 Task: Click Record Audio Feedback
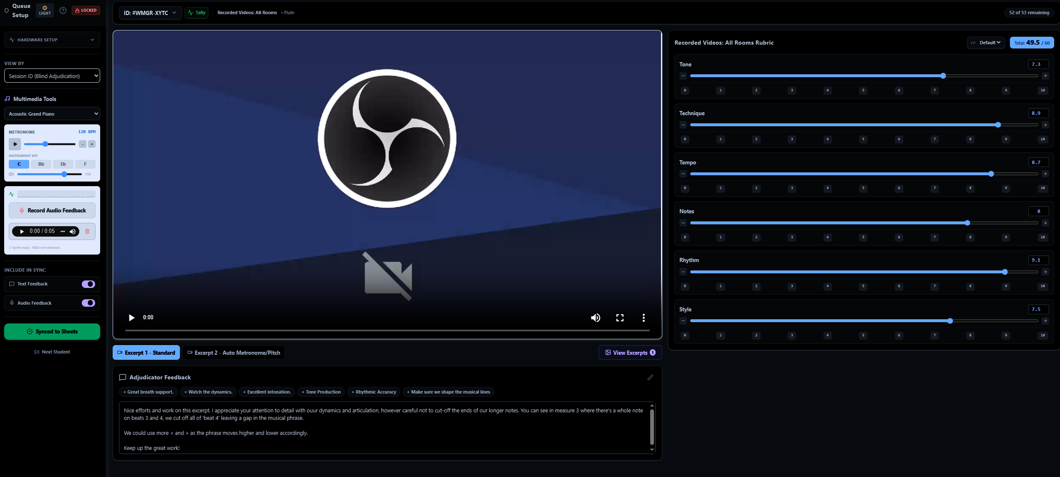click(52, 210)
